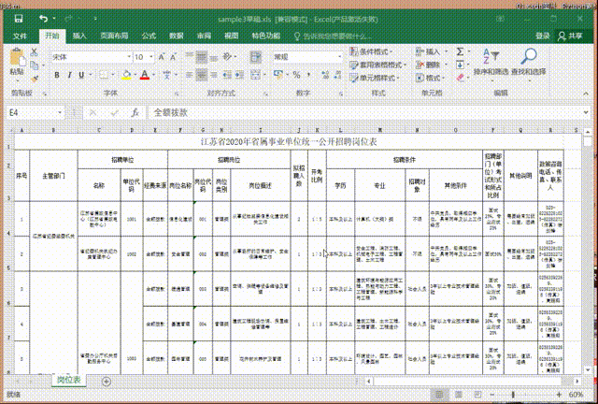Switch to the Formulas tab
Viewport: 598px width, 404px height.
point(149,36)
